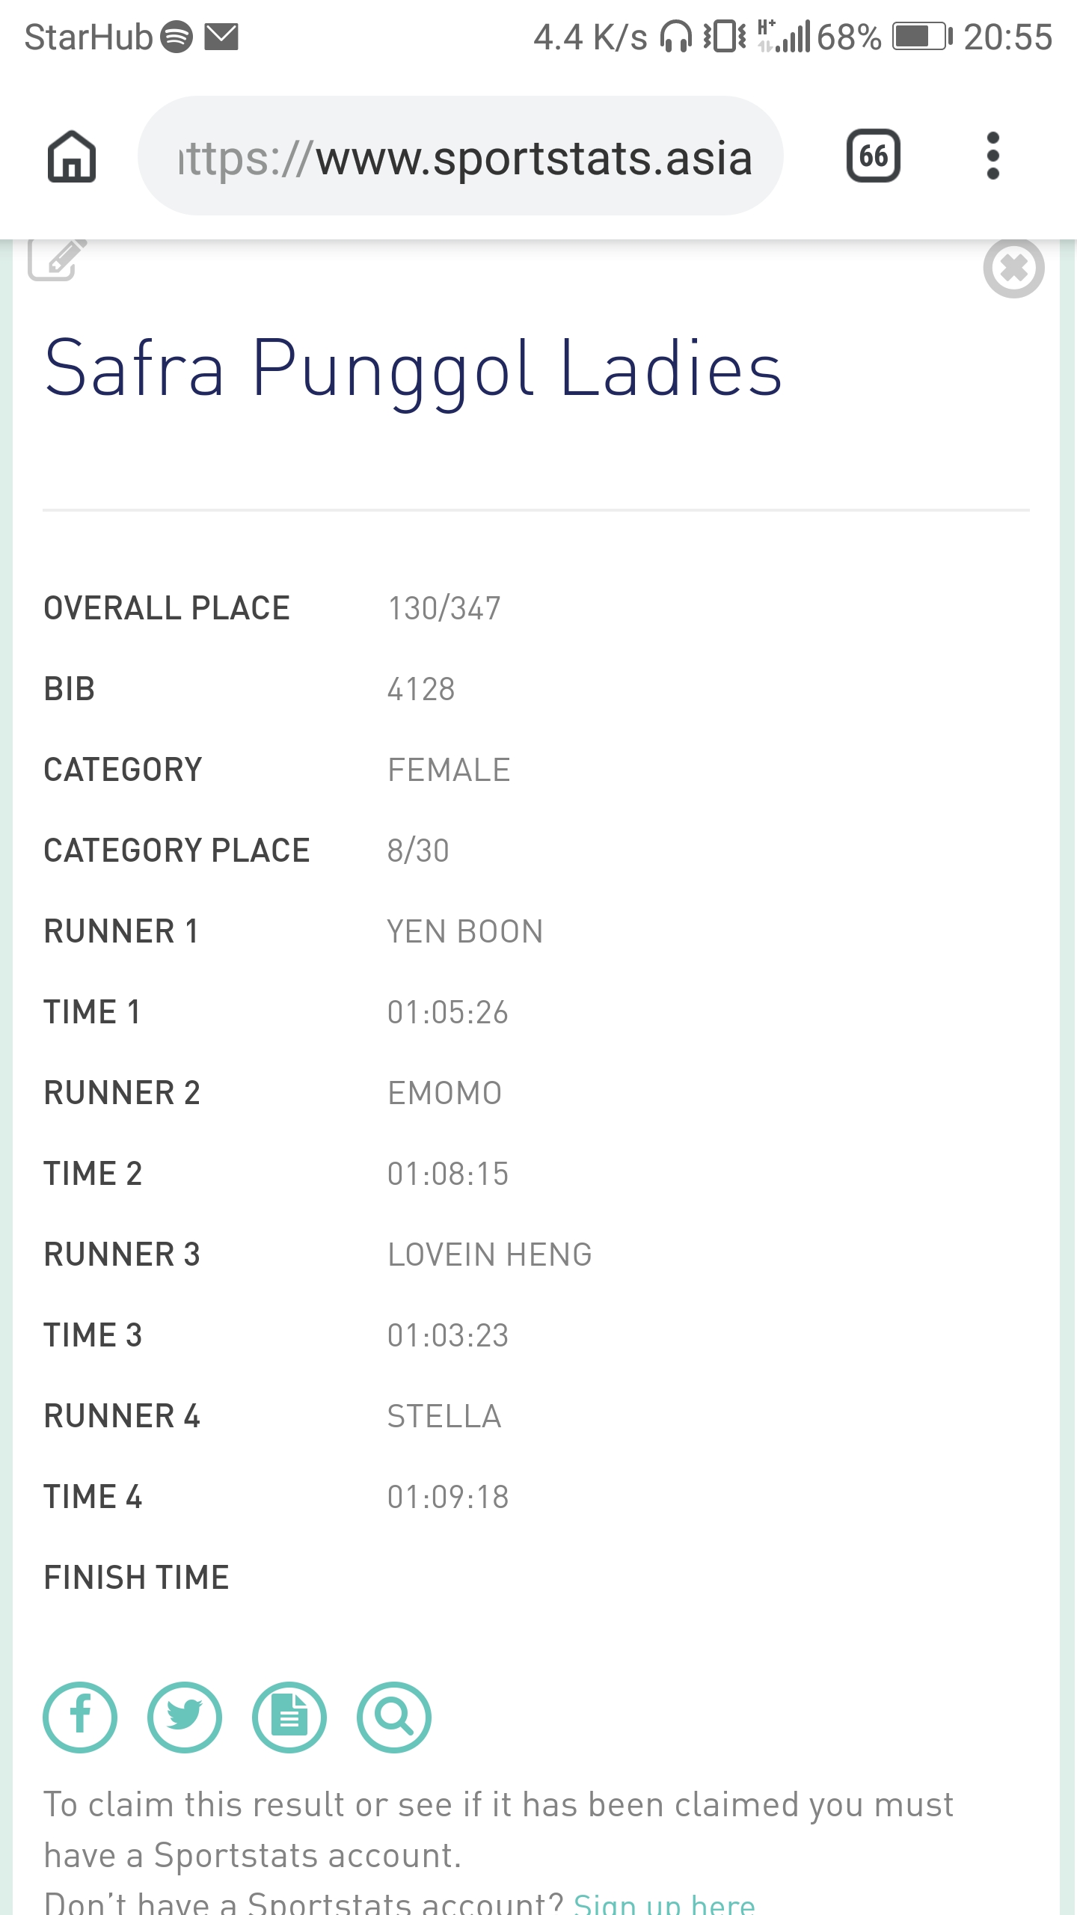Tap the mail notification icon
This screenshot has width=1077, height=1915.
coord(221,37)
